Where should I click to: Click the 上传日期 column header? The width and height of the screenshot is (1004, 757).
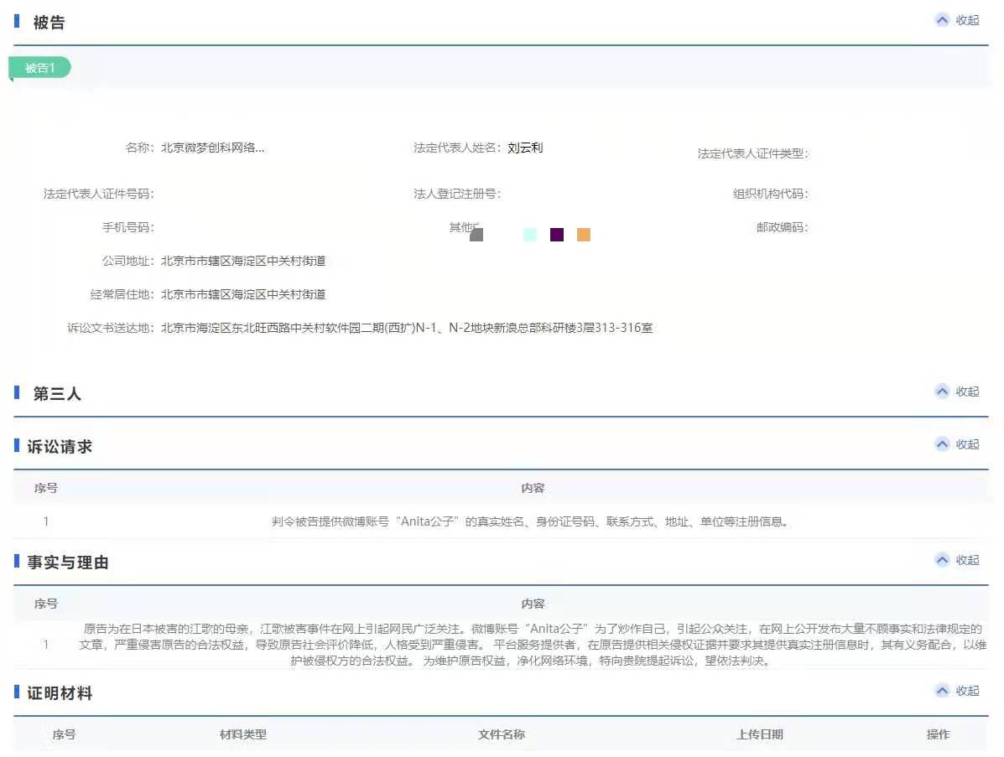tap(760, 734)
